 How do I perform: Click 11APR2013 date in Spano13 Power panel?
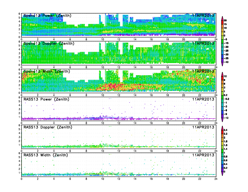click(x=203, y=15)
